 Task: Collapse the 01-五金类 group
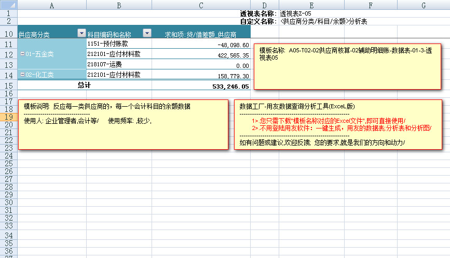21,54
